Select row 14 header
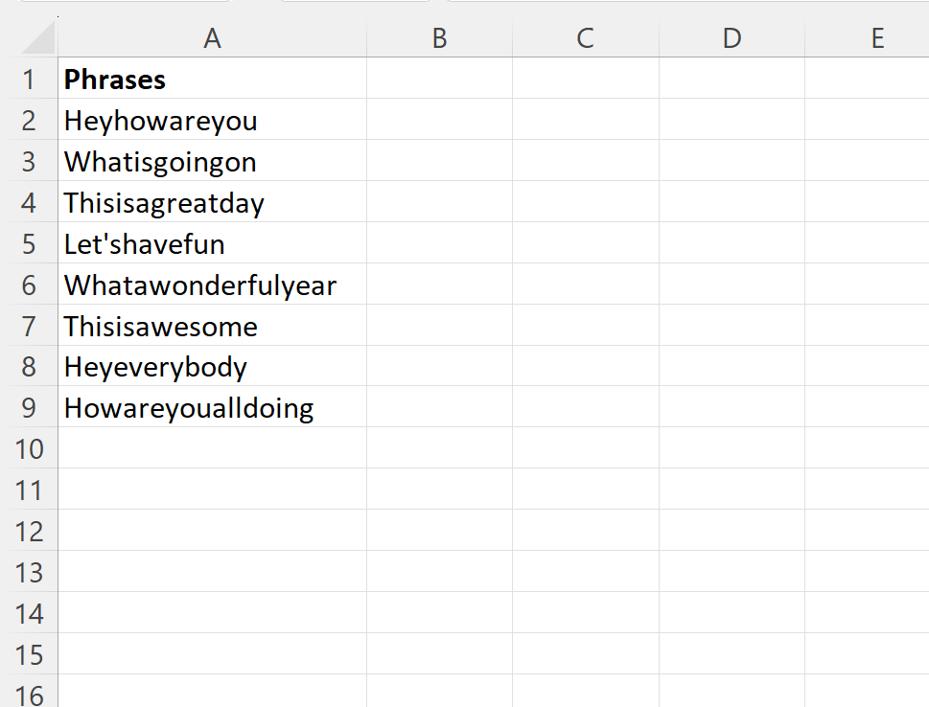The image size is (929, 707). 29,613
